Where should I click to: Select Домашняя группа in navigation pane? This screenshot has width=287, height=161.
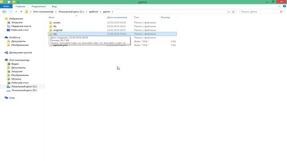coord(21,53)
